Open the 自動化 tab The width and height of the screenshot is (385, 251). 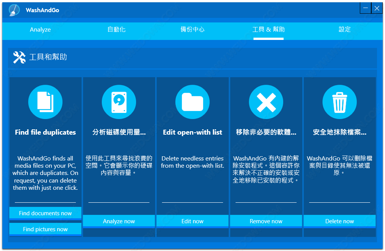(x=116, y=29)
